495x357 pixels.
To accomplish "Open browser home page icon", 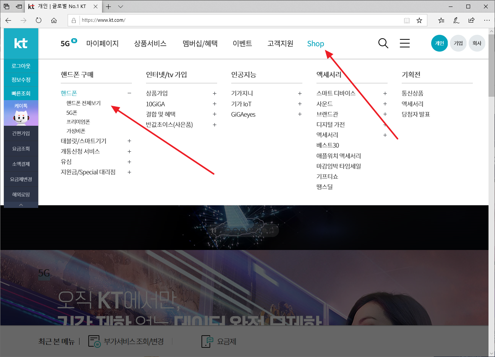I will click(x=54, y=20).
